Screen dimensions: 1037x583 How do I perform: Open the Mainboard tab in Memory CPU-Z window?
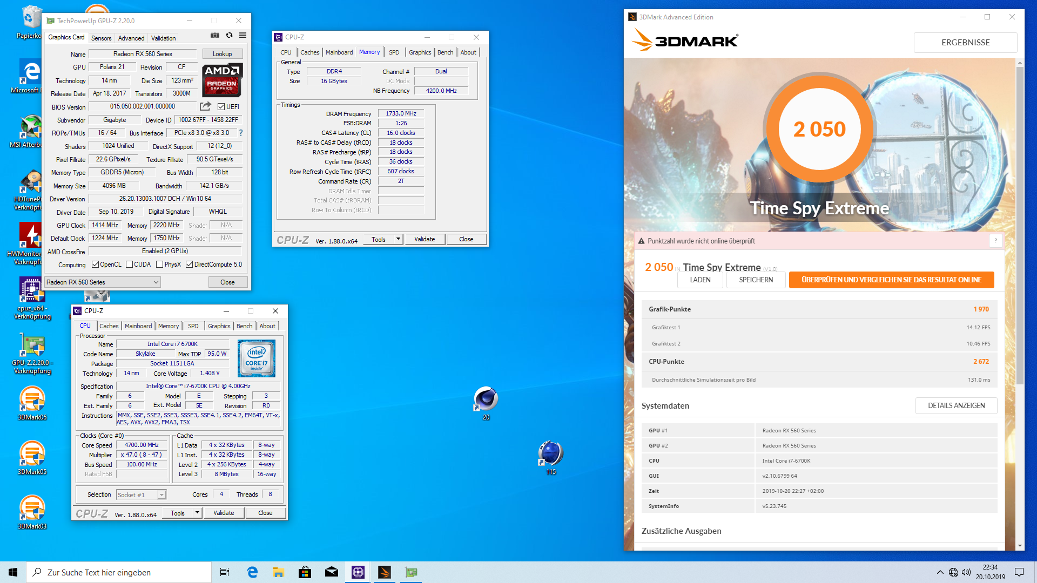(339, 52)
